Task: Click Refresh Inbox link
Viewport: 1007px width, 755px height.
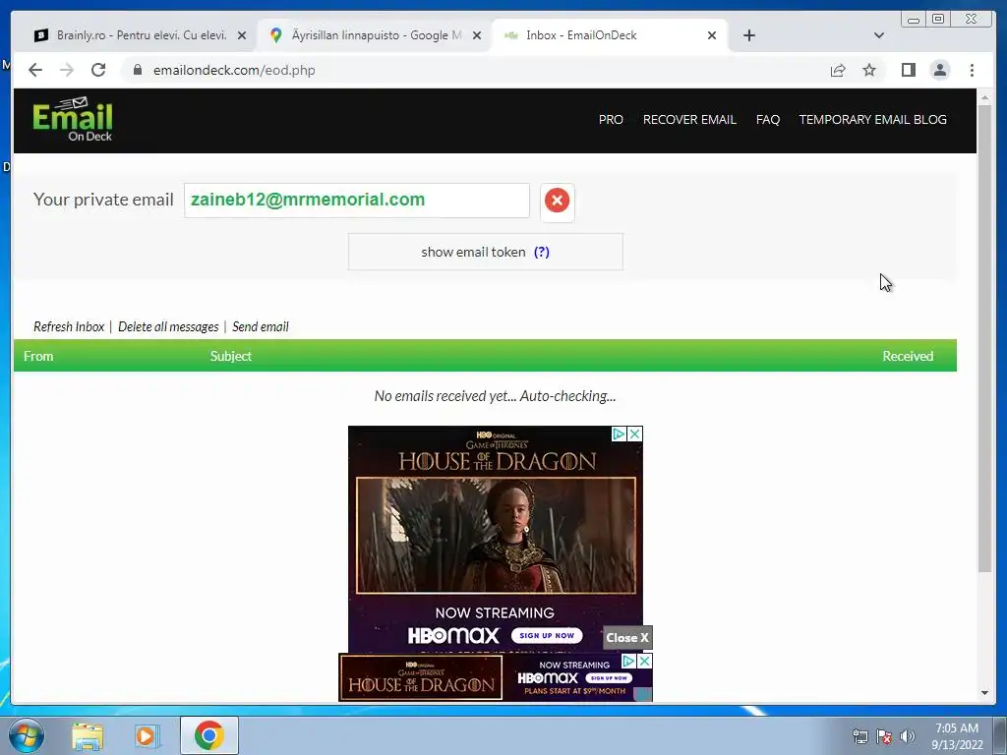Action: click(69, 326)
